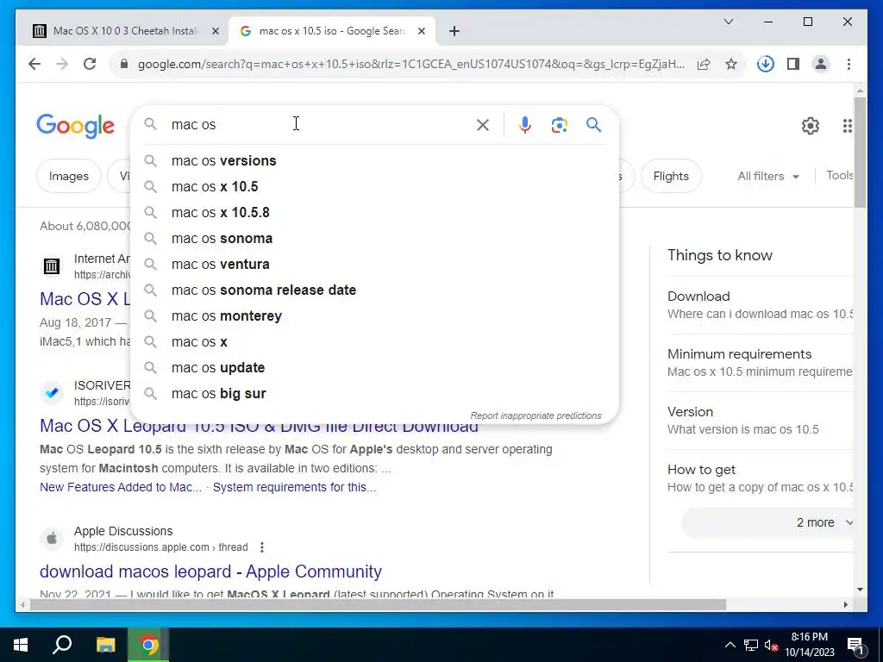Choose suggestion mac os update
This screenshot has width=883, height=662.
374,367
